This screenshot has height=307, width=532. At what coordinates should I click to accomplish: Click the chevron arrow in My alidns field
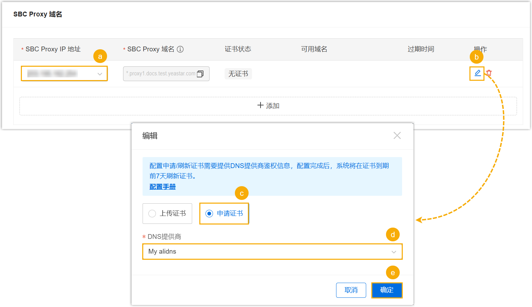[x=394, y=252]
